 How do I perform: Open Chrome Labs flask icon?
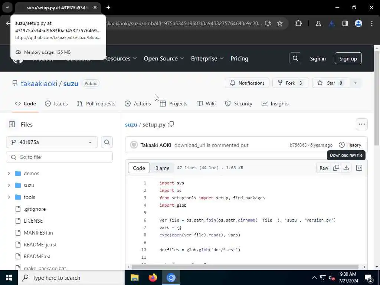pyautogui.click(x=318, y=23)
